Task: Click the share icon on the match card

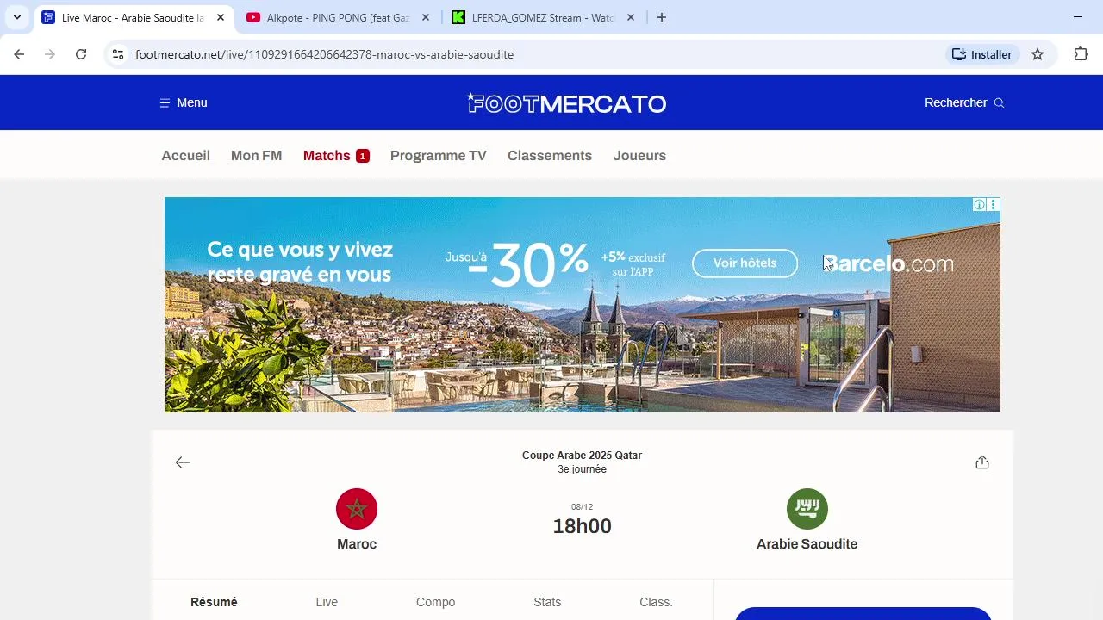Action: (x=982, y=462)
